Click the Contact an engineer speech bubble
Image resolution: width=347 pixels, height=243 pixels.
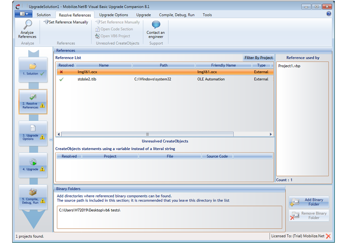pos(156,24)
